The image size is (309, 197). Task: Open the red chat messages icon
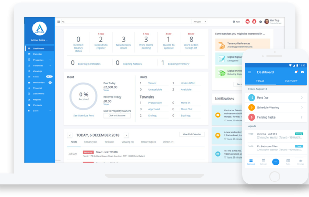(248, 22)
